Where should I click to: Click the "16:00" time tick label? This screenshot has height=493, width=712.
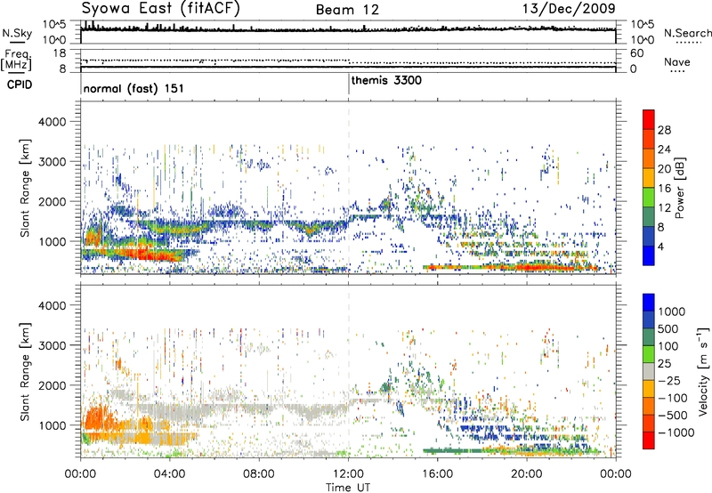click(437, 474)
